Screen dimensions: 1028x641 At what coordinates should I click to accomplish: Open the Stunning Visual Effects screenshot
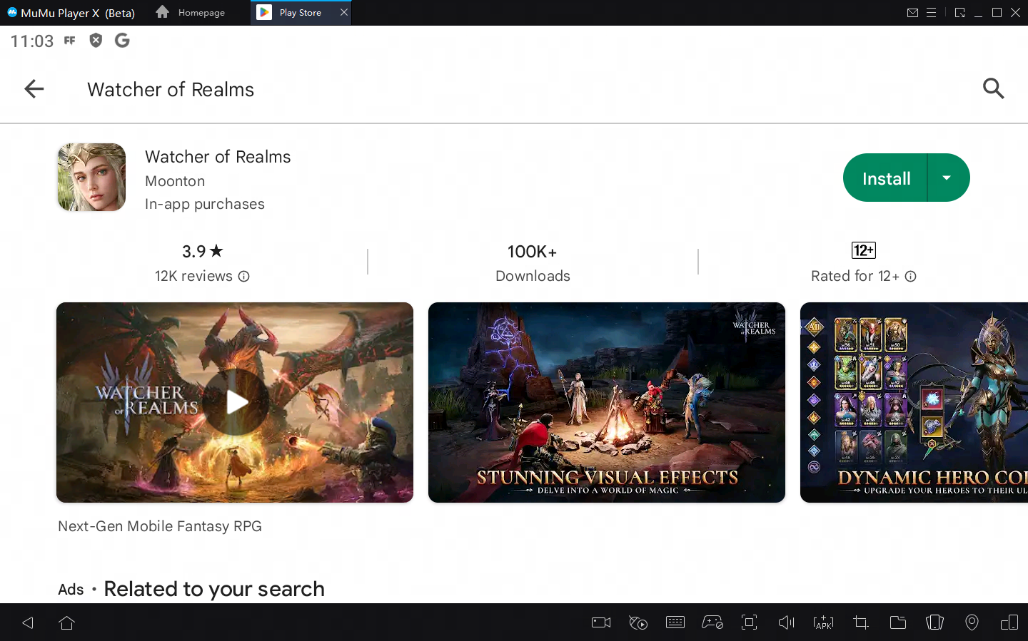pos(606,402)
